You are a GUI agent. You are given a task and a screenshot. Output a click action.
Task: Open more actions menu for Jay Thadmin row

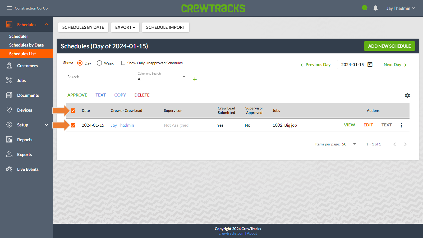coord(401,125)
